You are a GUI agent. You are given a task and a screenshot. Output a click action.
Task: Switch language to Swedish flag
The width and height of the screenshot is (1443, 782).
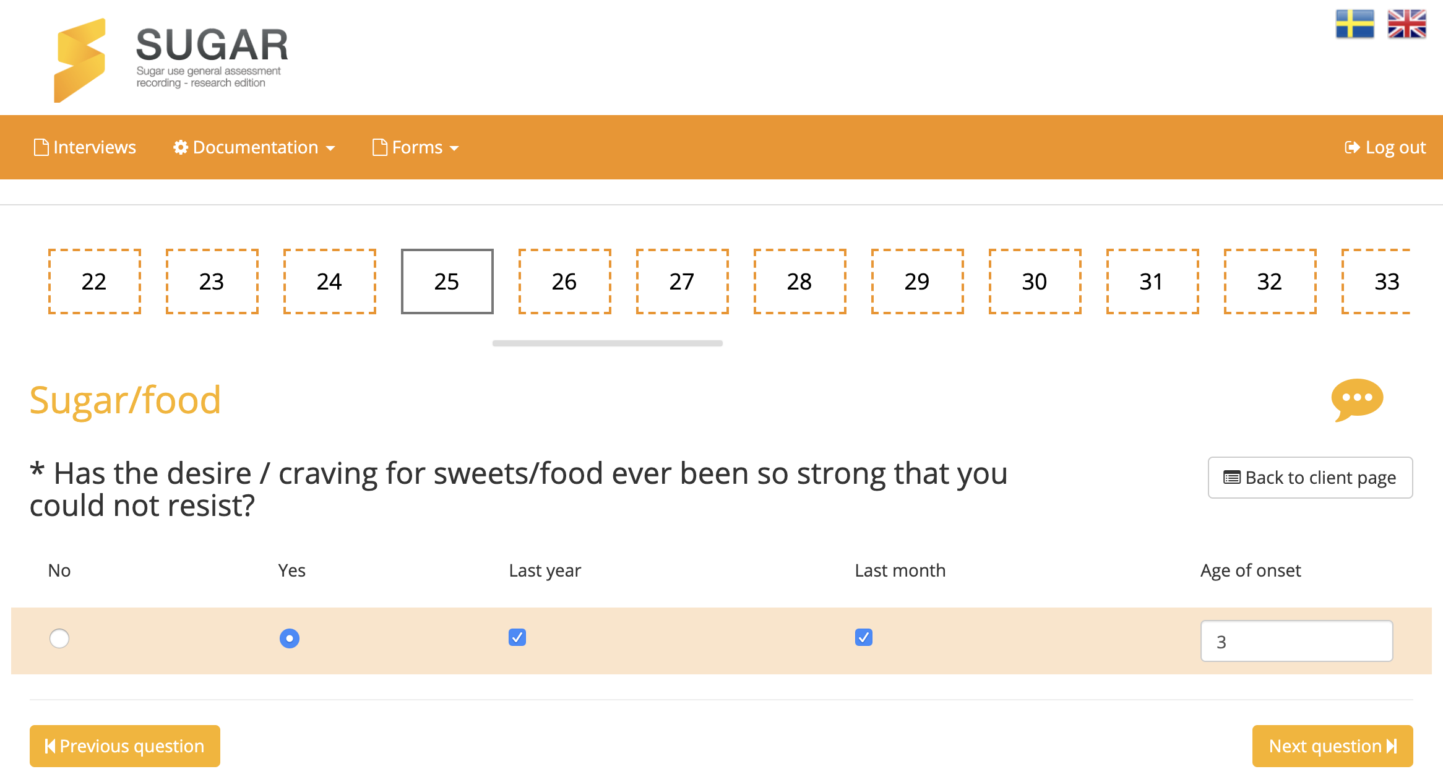pyautogui.click(x=1355, y=24)
